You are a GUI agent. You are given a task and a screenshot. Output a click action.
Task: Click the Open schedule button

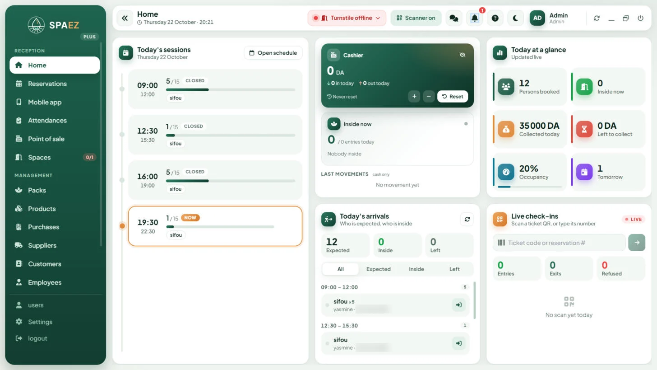tap(273, 53)
